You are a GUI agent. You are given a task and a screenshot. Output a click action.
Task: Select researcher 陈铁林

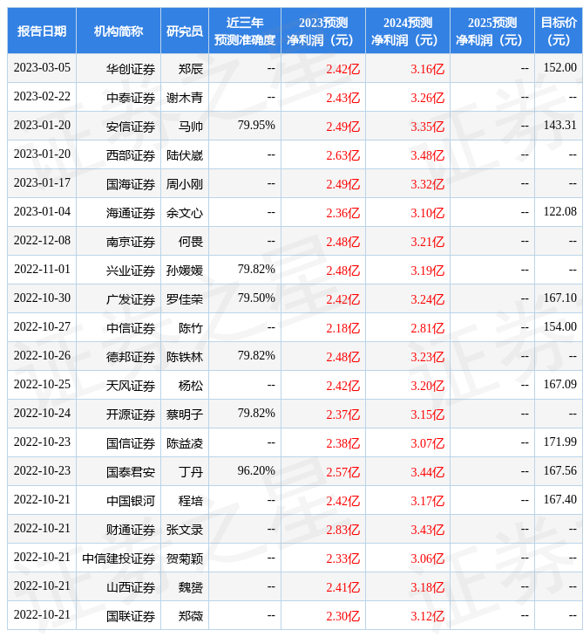[x=185, y=358]
